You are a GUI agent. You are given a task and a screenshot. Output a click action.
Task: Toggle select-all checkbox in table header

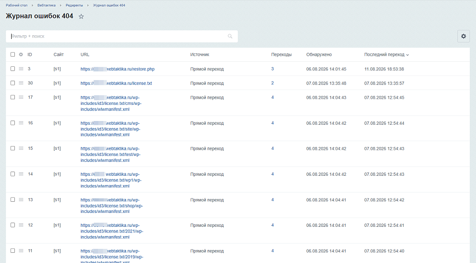(x=13, y=55)
